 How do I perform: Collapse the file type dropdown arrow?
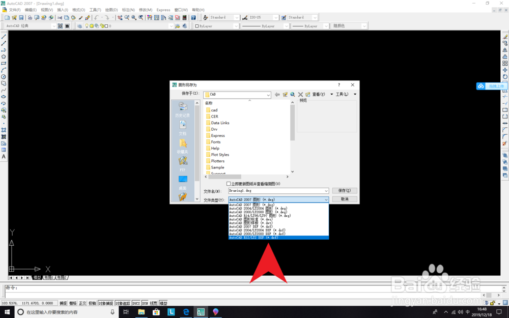326,199
